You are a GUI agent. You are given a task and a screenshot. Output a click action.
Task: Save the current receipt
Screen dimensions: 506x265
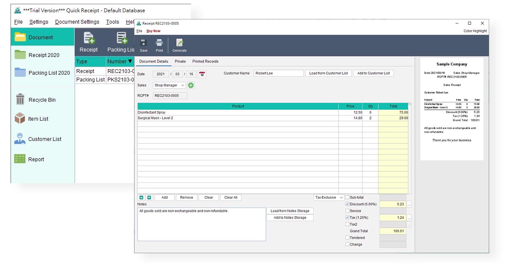(x=143, y=45)
